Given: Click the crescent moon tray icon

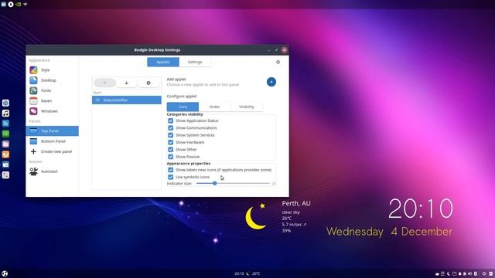Looking at the screenshot, I should [x=449, y=274].
